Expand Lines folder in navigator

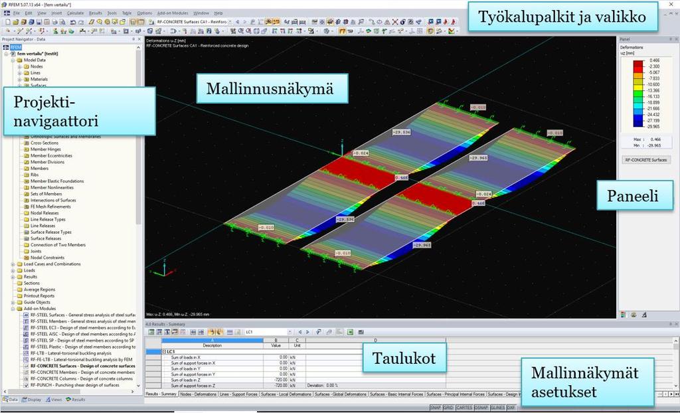pyautogui.click(x=19, y=73)
